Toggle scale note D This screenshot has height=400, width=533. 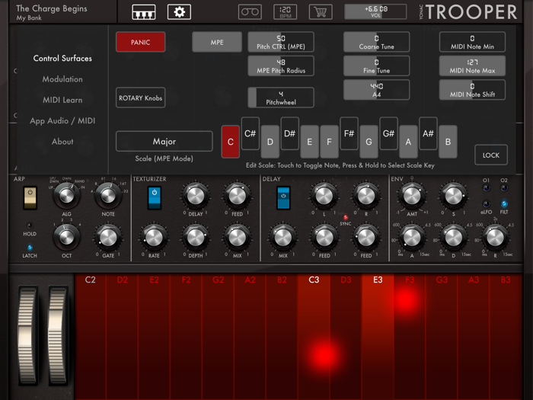[270, 142]
